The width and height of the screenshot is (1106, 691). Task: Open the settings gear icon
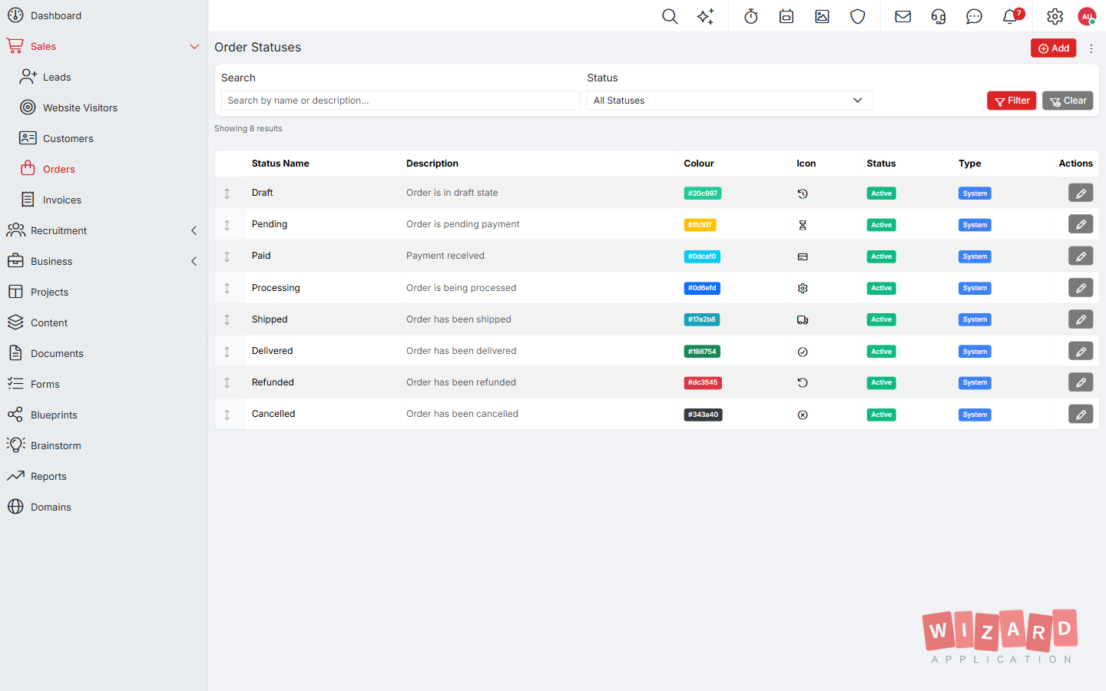coord(1055,16)
